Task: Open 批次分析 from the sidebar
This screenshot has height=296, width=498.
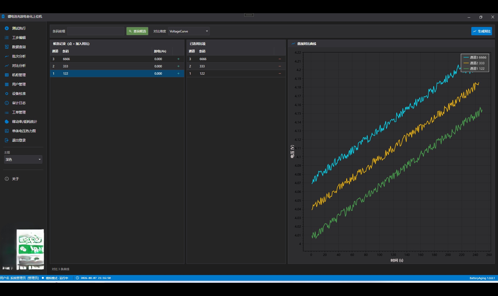Action: (19, 56)
